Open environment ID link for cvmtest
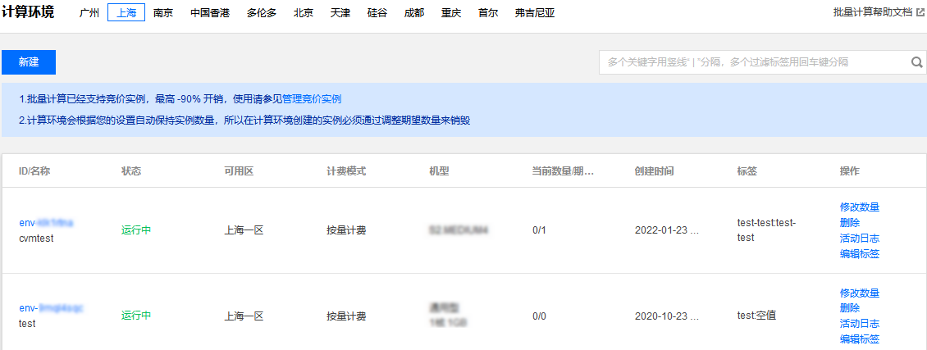This screenshot has height=350, width=927. click(46, 222)
